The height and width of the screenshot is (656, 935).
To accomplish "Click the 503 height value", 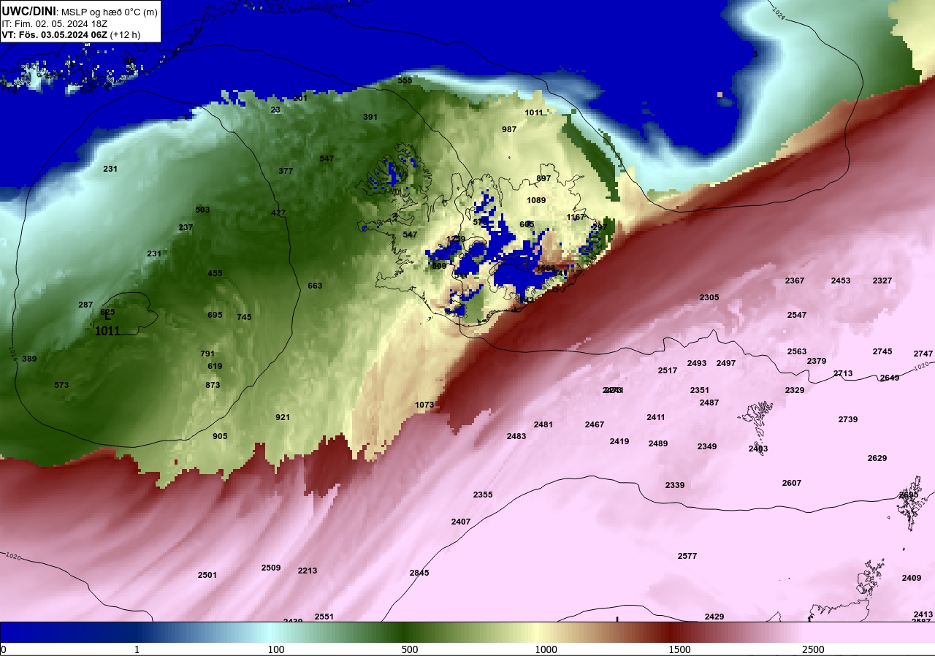I will point(202,210).
